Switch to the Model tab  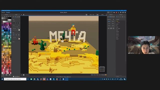pyautogui.click(x=3, y=12)
